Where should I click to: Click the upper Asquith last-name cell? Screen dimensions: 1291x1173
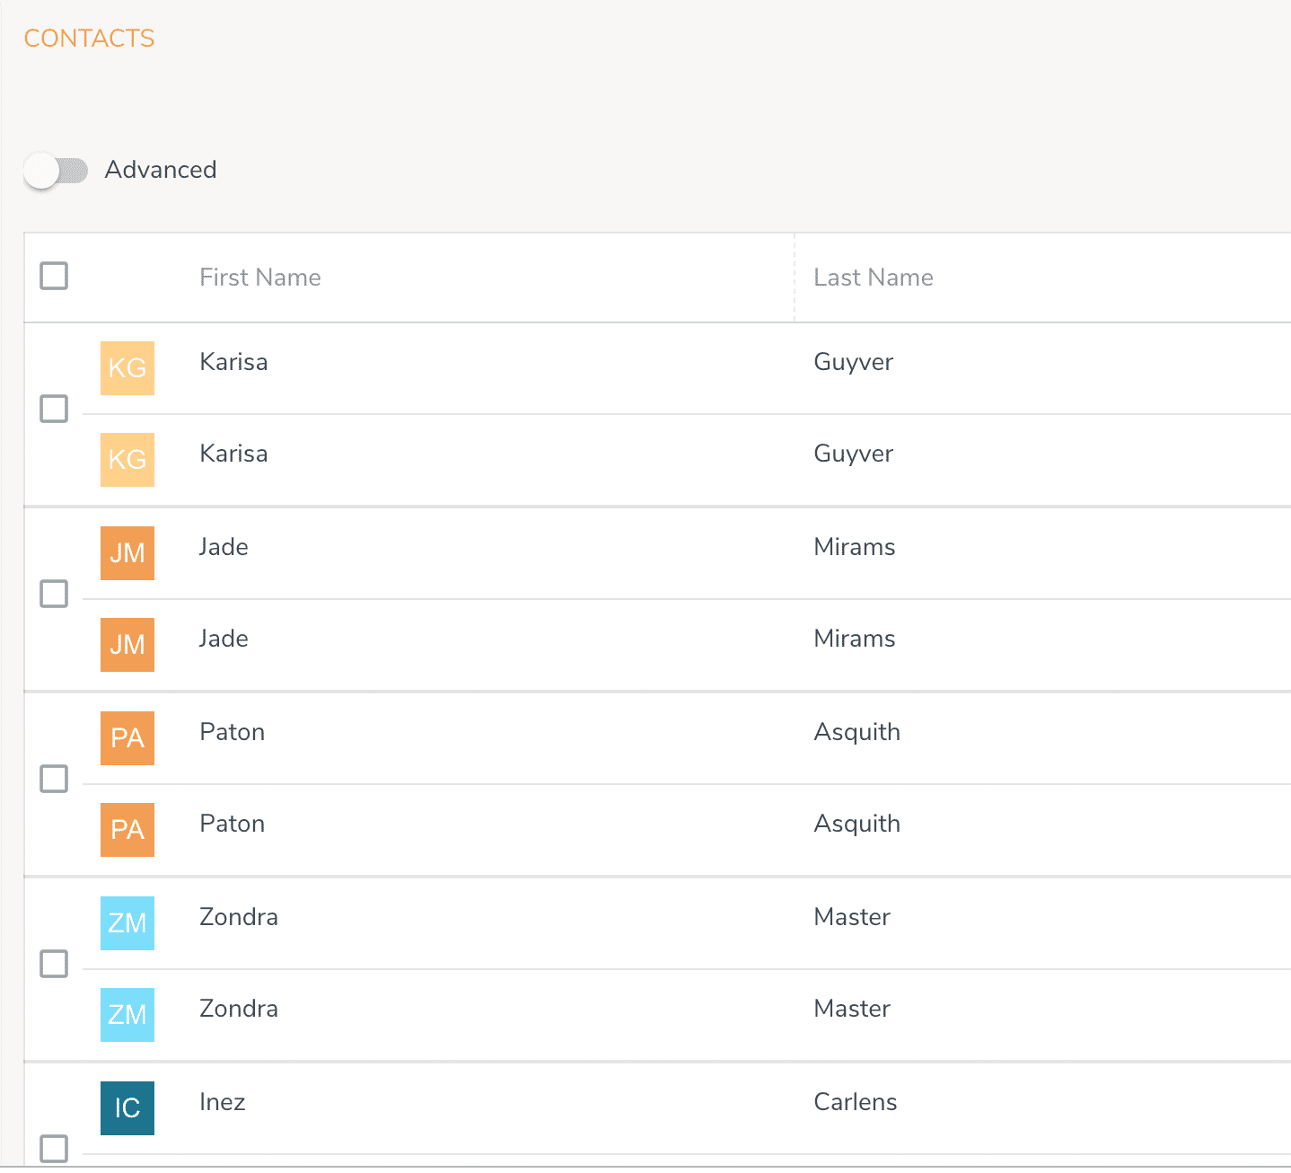(x=857, y=733)
